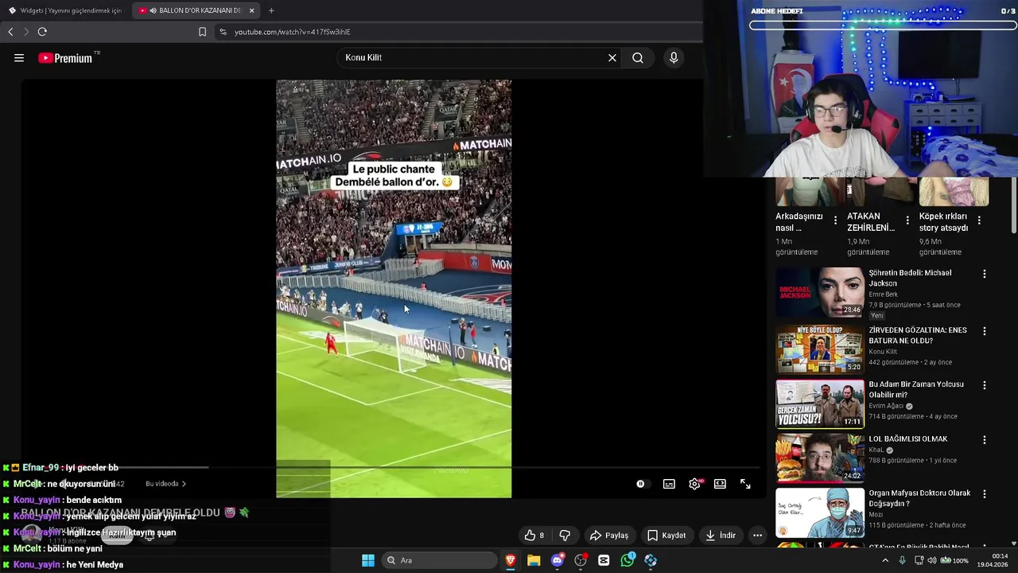Like the video with thumbs up
This screenshot has width=1018, height=573.
click(x=534, y=536)
